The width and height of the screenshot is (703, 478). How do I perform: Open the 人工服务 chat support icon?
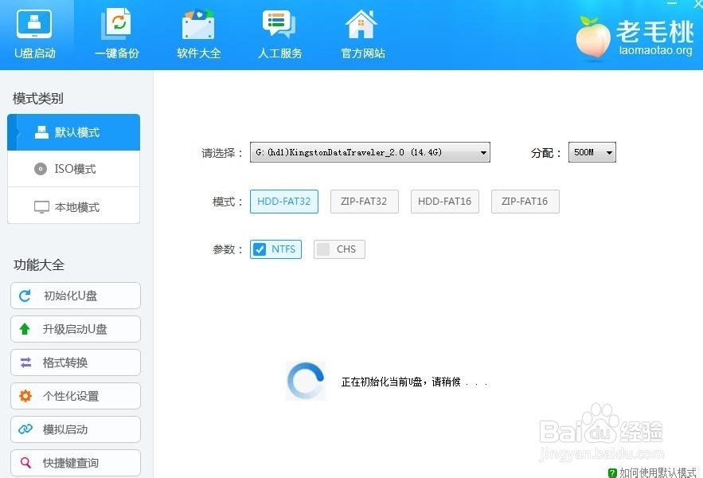(x=279, y=24)
